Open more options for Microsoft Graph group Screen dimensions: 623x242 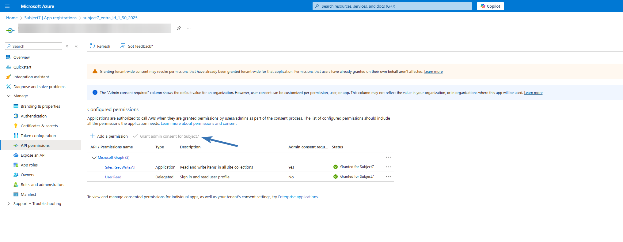pos(388,157)
